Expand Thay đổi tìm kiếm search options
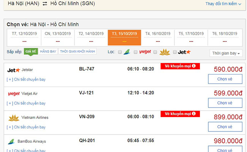Screen dimensions: 247x152 coord(223,4)
